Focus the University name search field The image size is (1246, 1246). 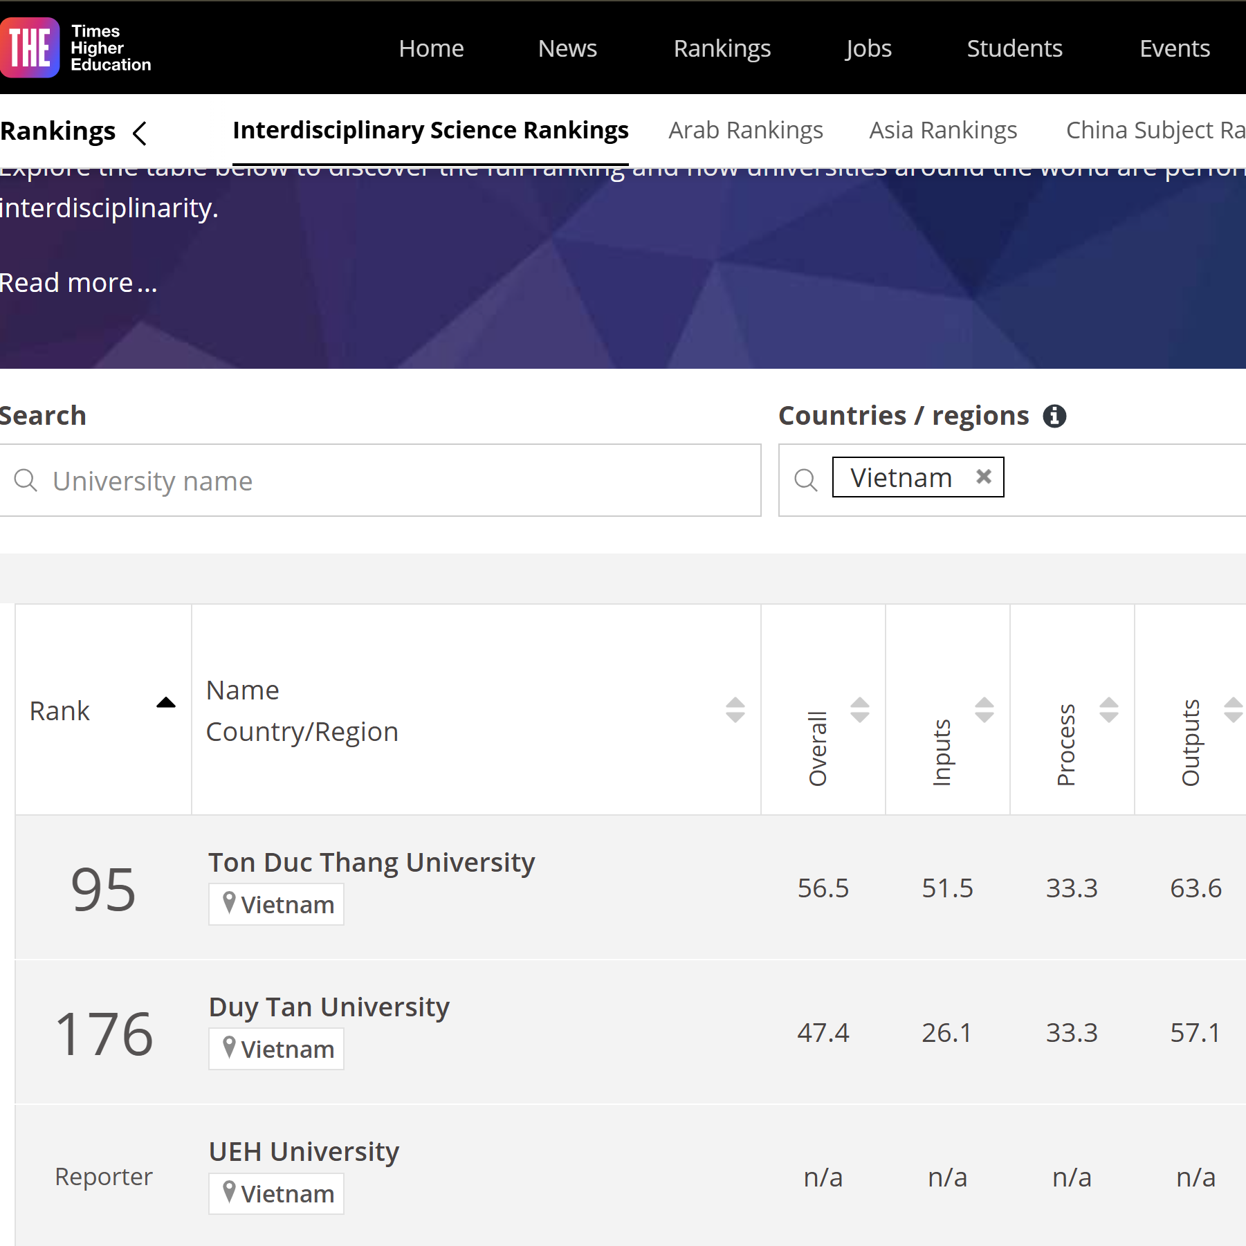click(x=381, y=480)
